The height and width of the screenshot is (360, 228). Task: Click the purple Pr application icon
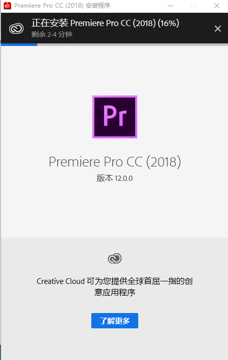click(115, 117)
